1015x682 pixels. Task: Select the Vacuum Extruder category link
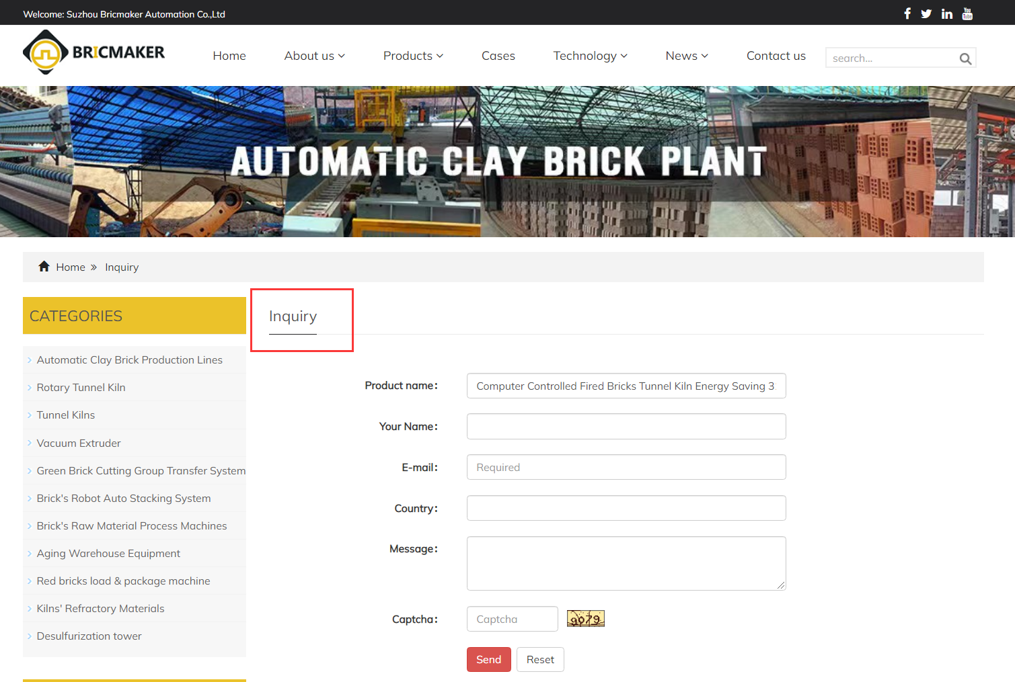(79, 443)
